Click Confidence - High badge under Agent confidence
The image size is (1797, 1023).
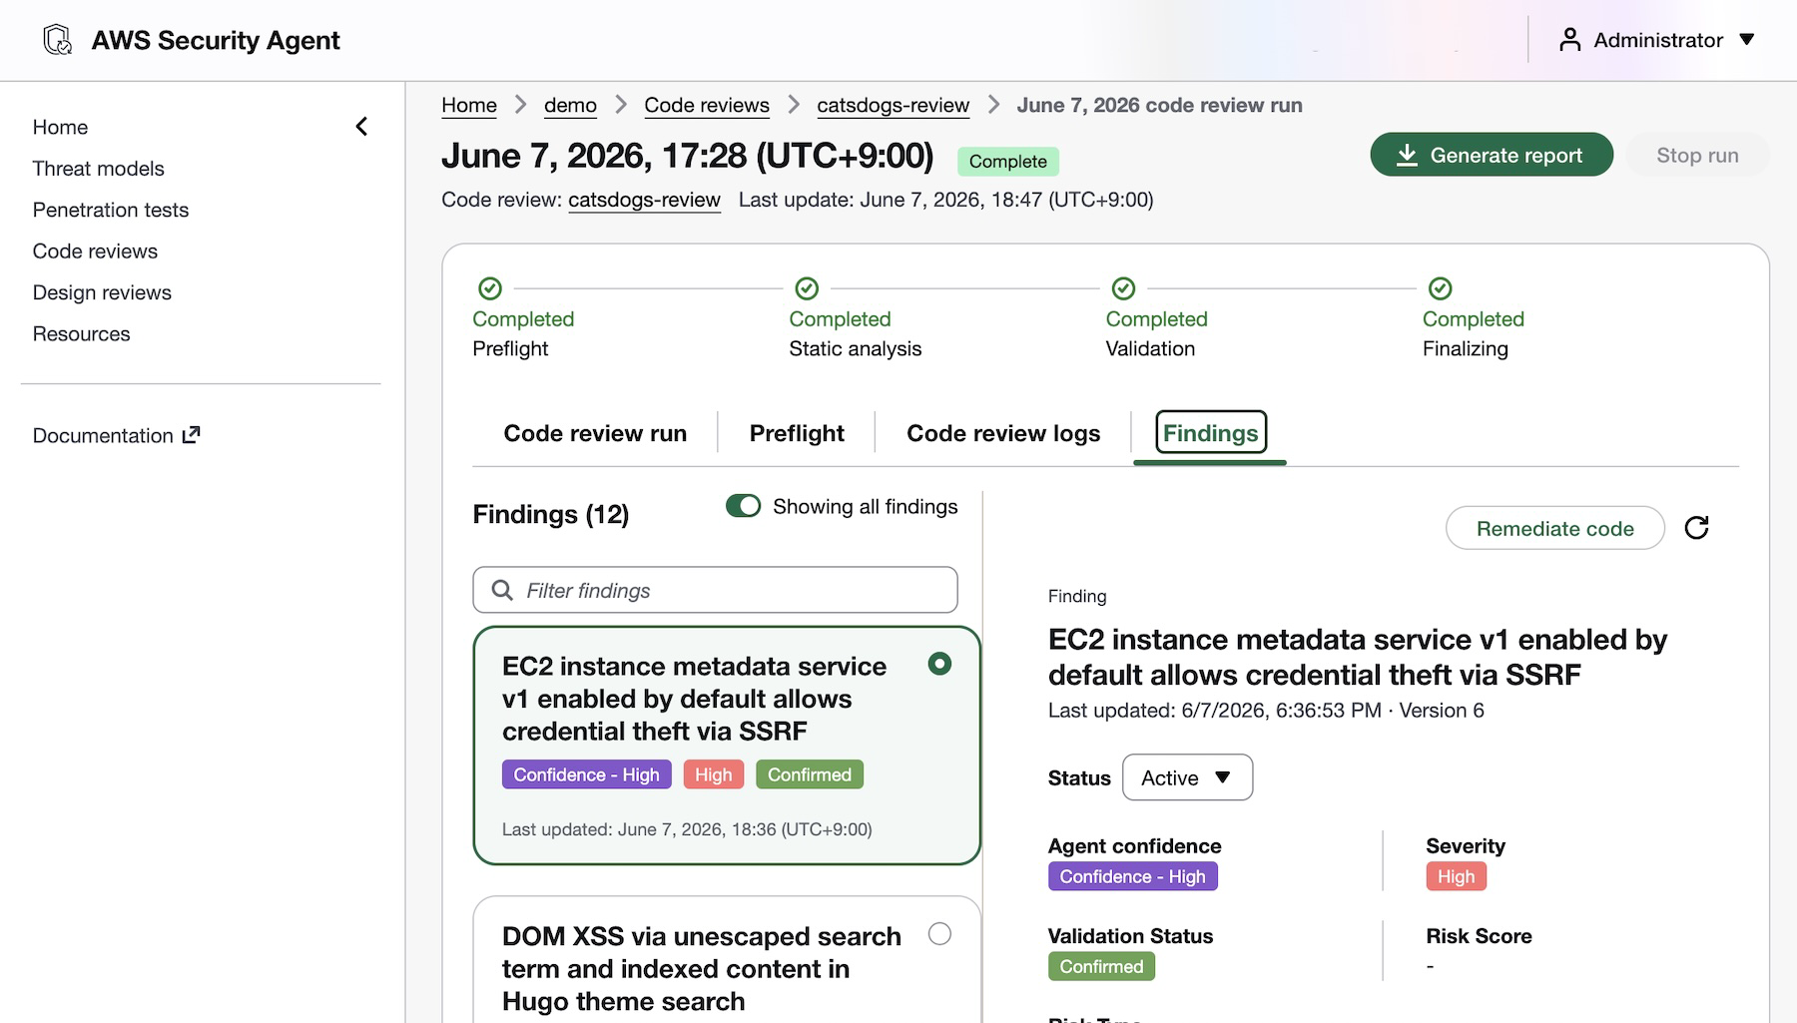coord(1132,876)
